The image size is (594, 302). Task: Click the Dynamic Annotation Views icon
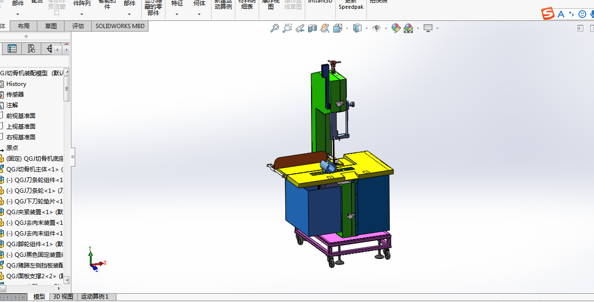[x=325, y=29]
